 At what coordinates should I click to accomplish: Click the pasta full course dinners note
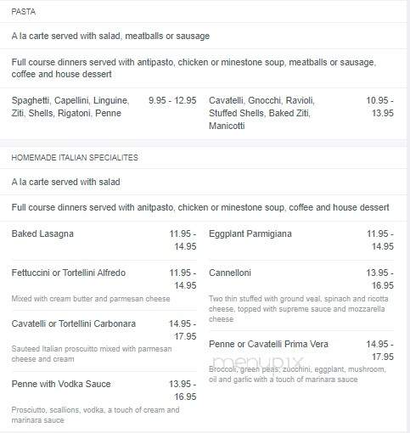click(194, 68)
